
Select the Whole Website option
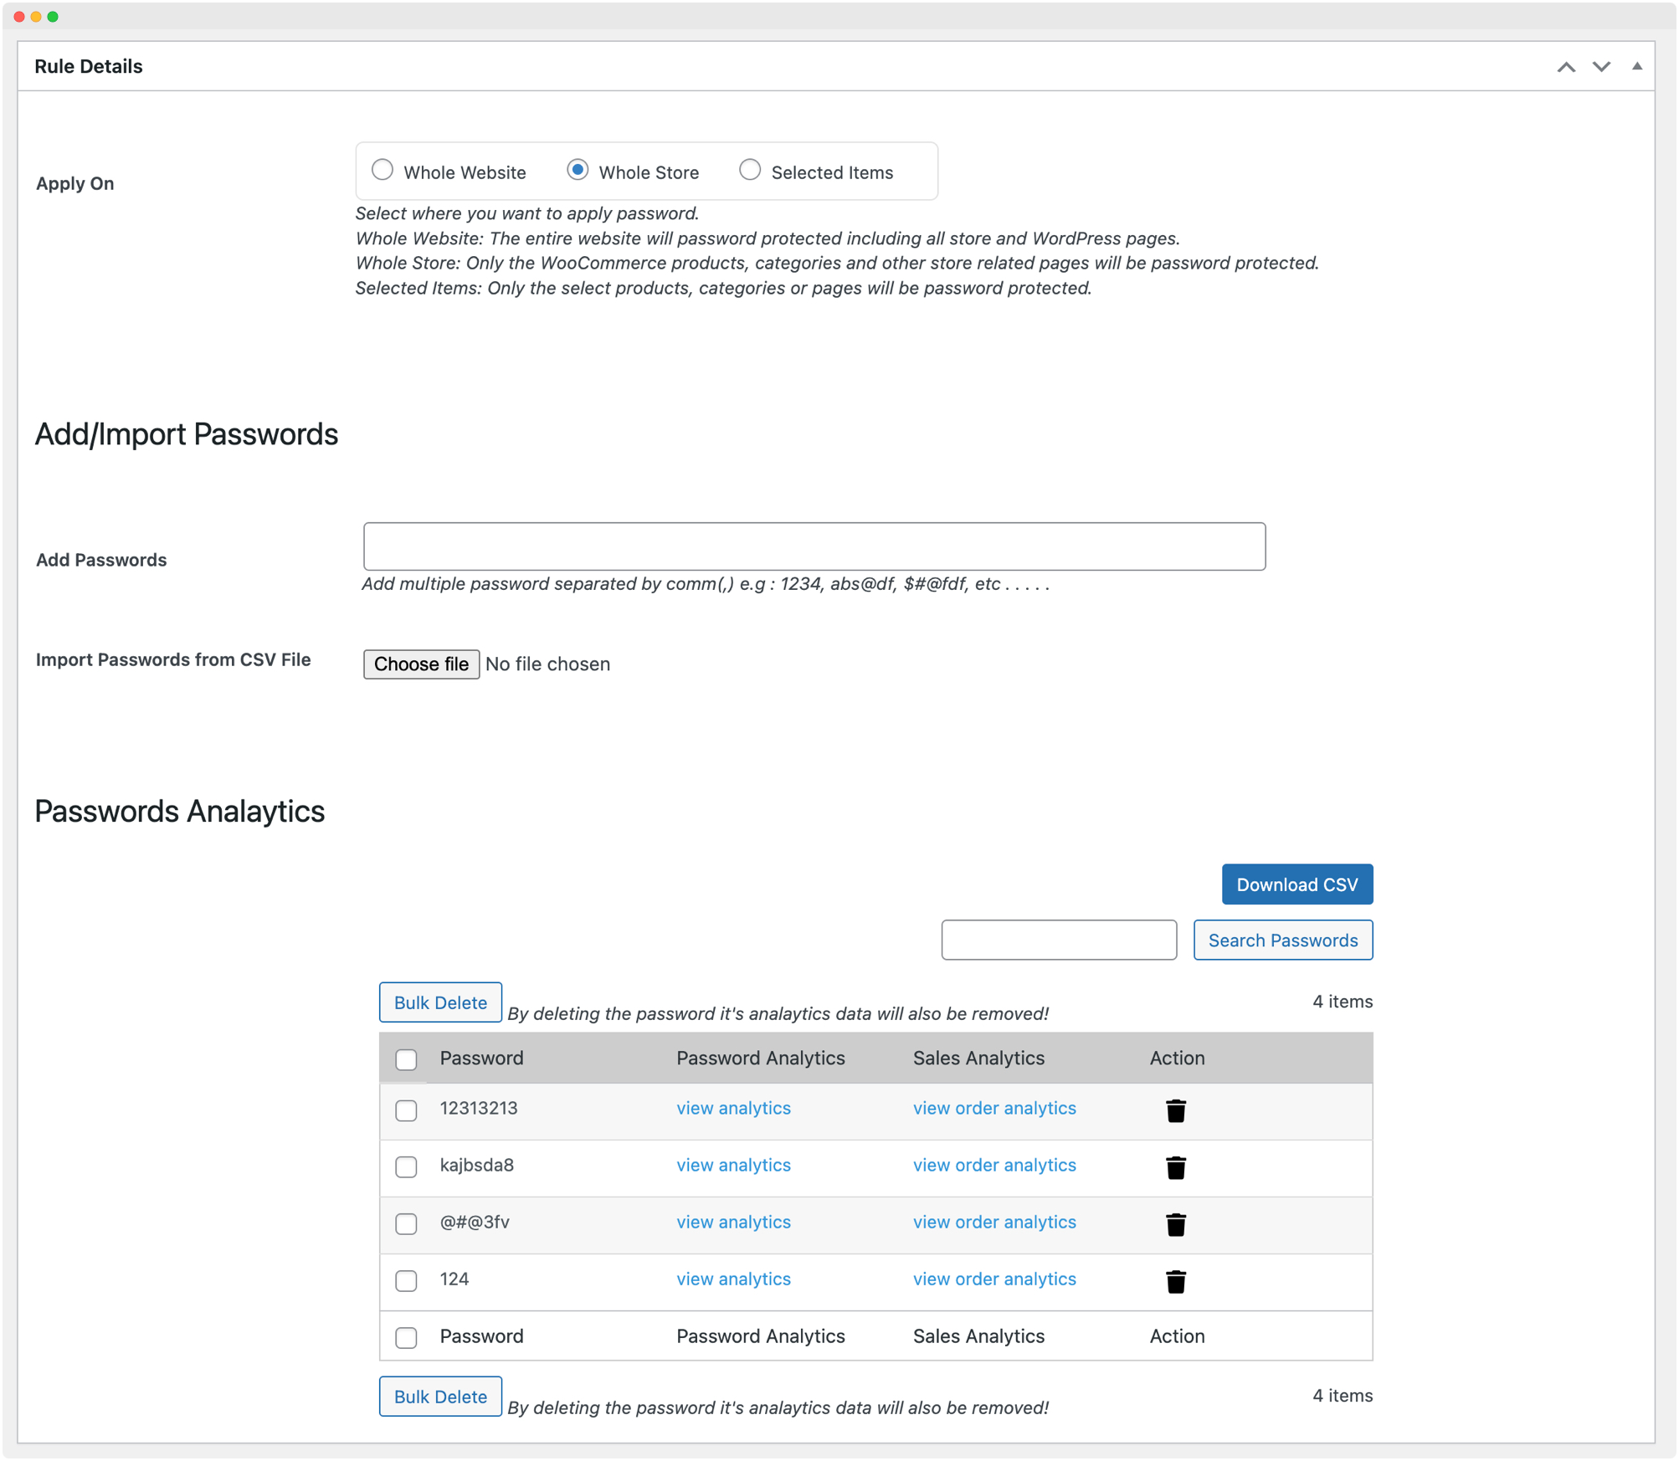(383, 170)
